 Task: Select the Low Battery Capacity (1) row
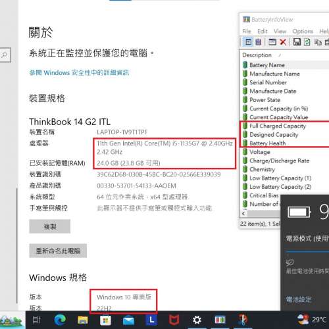(285, 178)
